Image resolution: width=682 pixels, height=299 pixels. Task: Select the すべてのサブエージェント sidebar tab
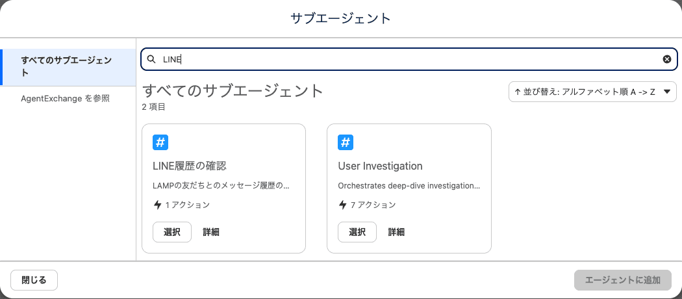point(69,67)
